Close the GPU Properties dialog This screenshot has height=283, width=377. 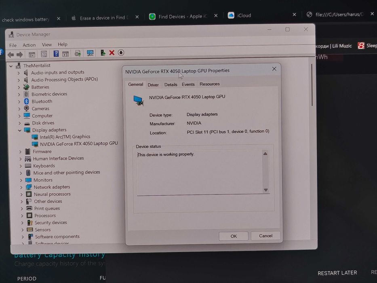[274, 69]
